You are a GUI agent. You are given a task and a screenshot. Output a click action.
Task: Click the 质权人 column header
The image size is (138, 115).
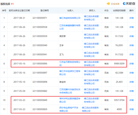tap(92, 11)
